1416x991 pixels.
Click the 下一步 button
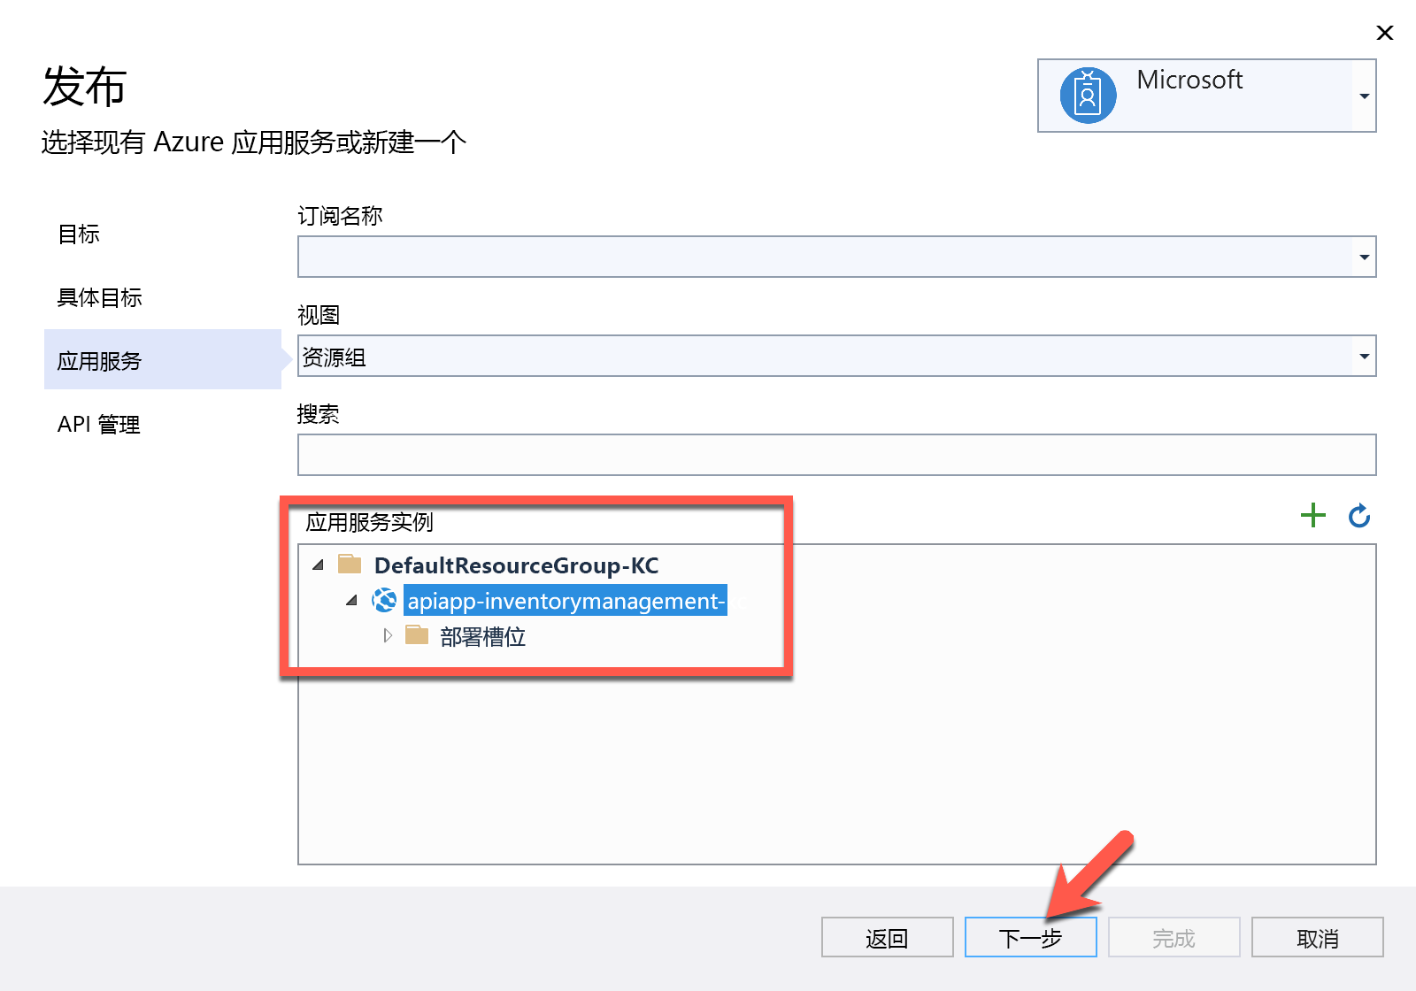[1030, 937]
